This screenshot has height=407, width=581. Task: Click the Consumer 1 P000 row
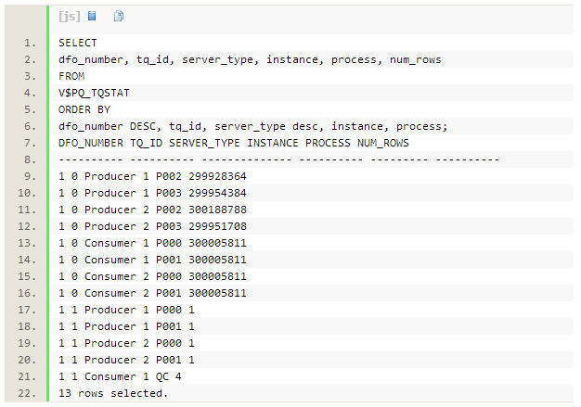coord(151,243)
